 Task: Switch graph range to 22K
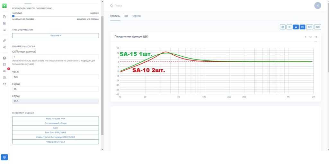[x=317, y=27]
